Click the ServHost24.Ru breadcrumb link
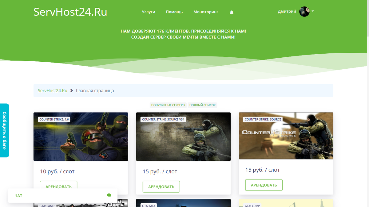The width and height of the screenshot is (369, 207). pyautogui.click(x=53, y=91)
